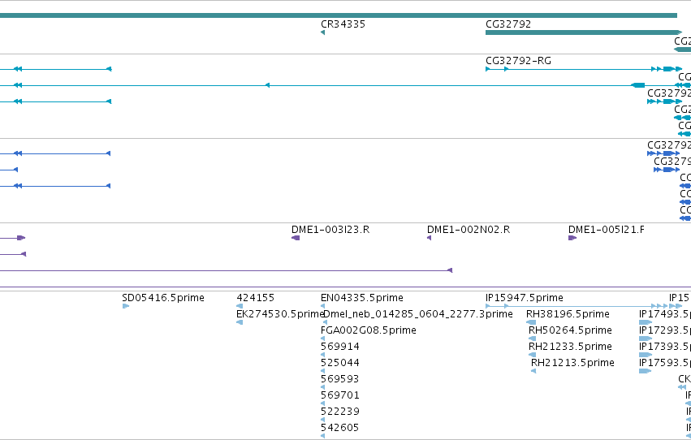The width and height of the screenshot is (691, 440).
Task: Click the EK274530.5prime label
Action: pyautogui.click(x=280, y=314)
